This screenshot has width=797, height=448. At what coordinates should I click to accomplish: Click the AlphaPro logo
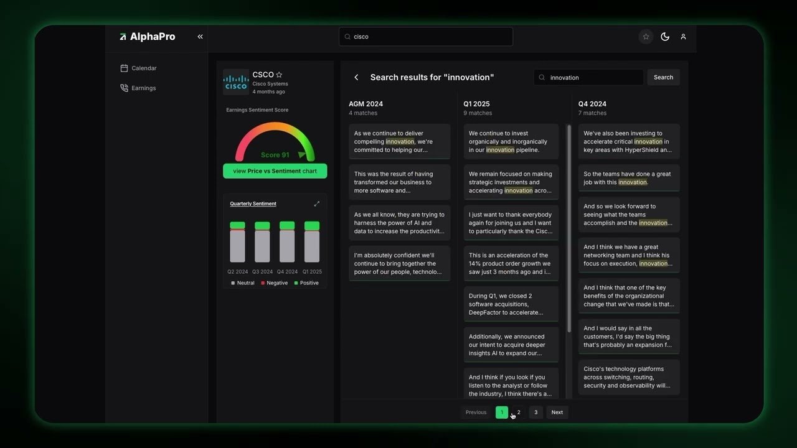click(147, 37)
